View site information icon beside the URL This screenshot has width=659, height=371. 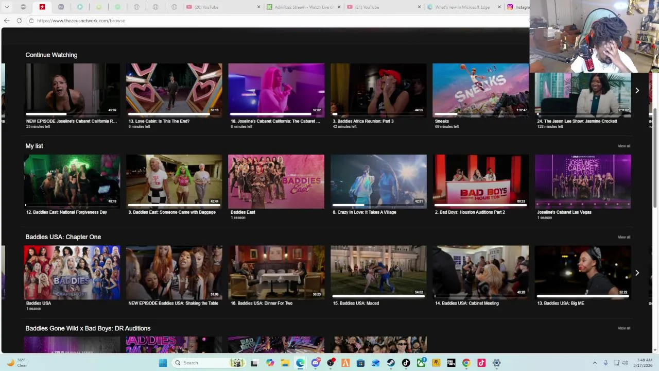coord(31,21)
